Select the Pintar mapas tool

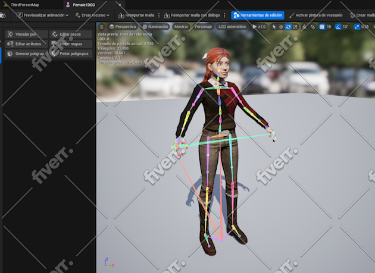tap(71, 44)
